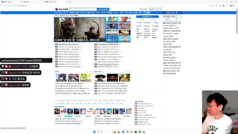Viewport: 238px width, 134px height.
Task: Open the gear settings icon in the site header
Action: pyautogui.click(x=150, y=9)
